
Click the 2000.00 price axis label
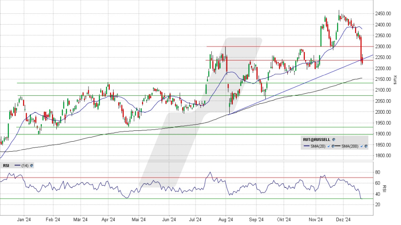pyautogui.click(x=383, y=112)
